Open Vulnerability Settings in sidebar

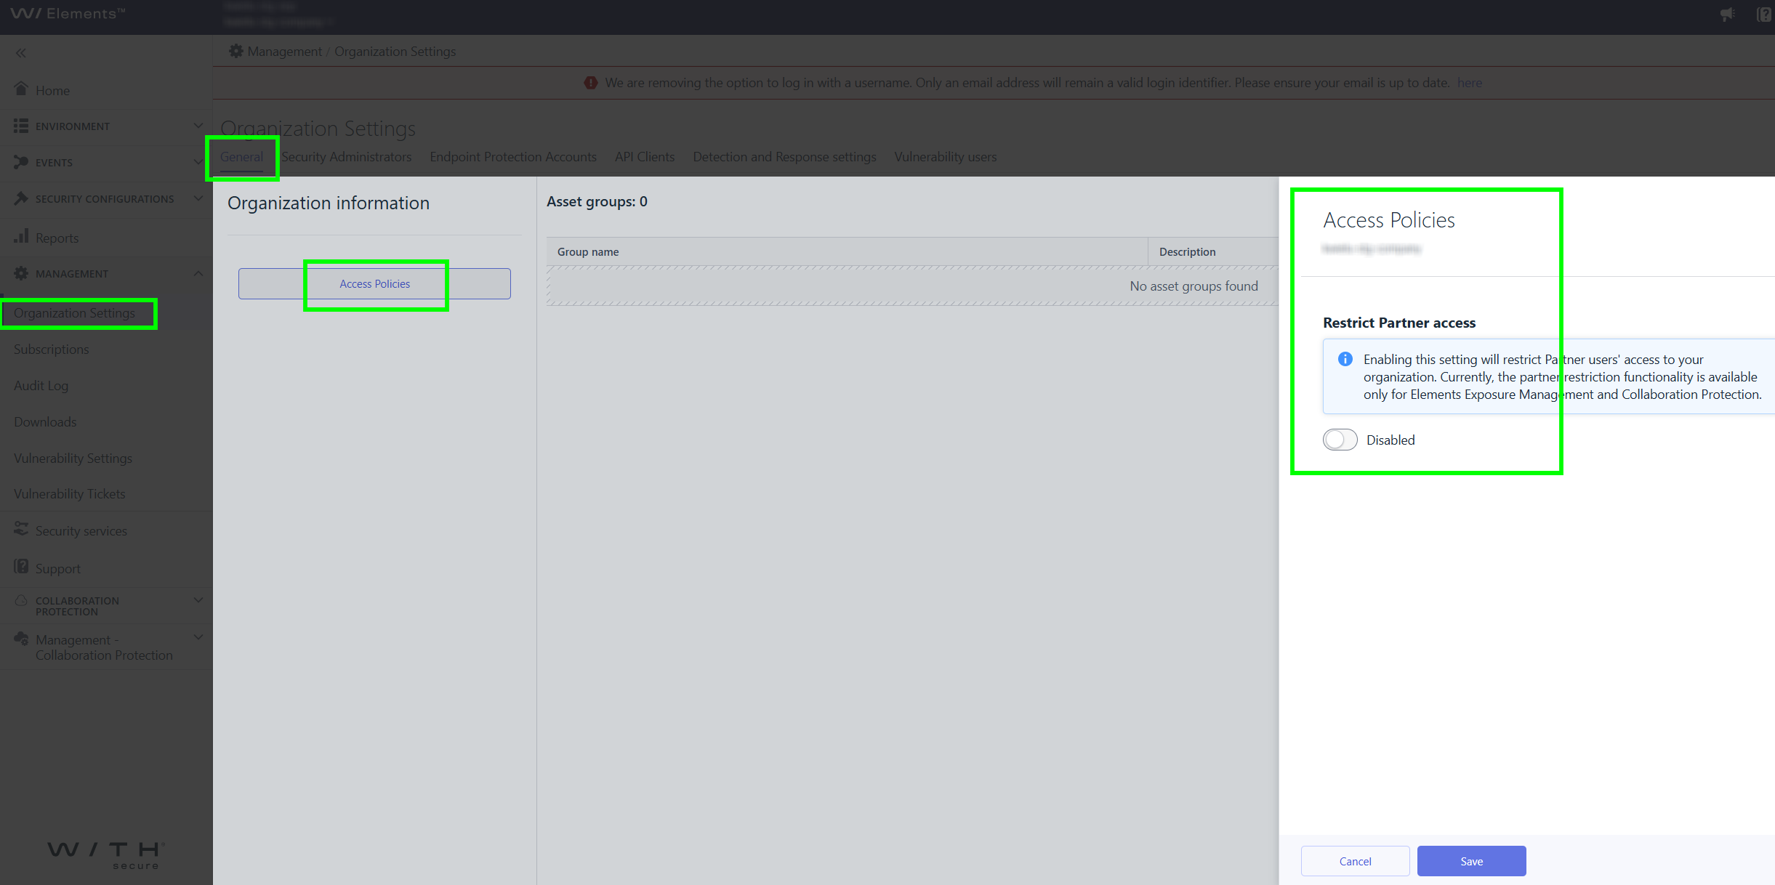coord(73,458)
